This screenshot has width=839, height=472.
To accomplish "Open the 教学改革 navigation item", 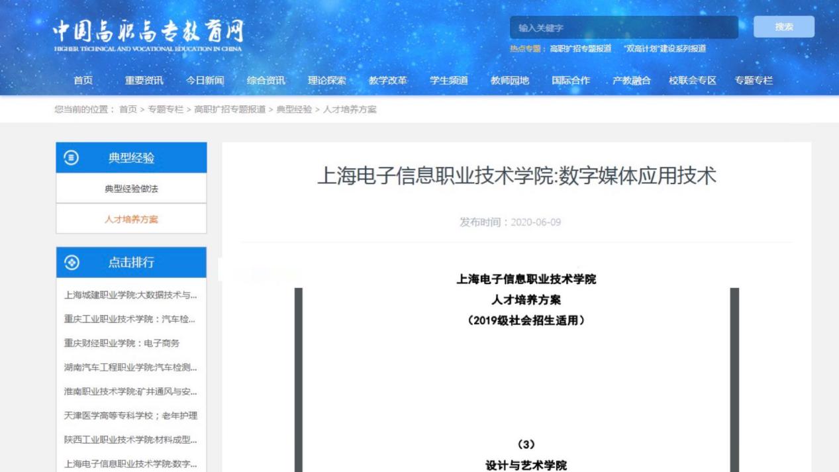I will 387,80.
